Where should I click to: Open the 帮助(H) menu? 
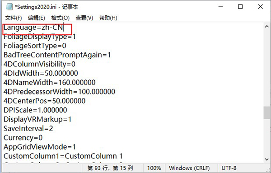click(108, 18)
